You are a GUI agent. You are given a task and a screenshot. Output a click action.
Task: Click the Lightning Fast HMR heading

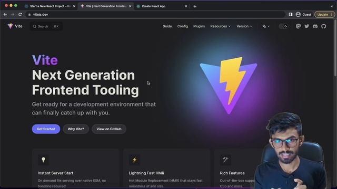146,173
